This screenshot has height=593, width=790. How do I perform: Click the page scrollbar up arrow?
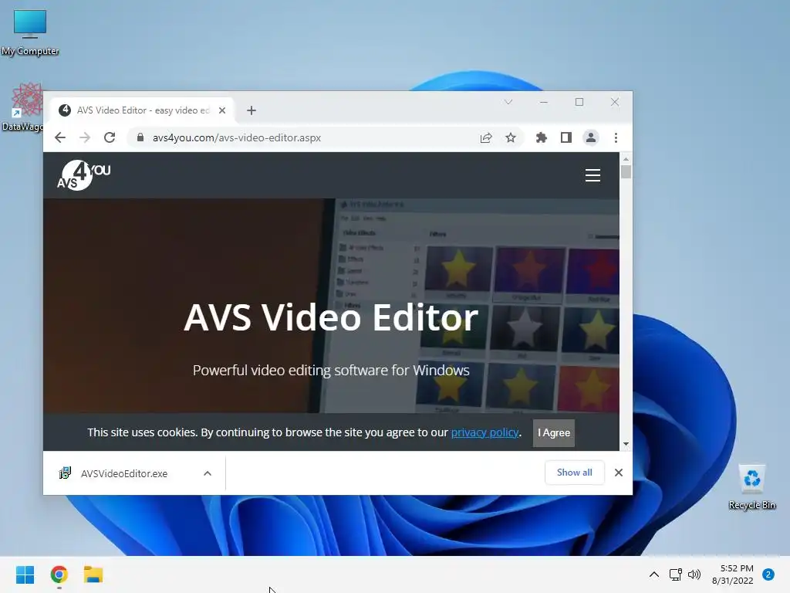click(626, 159)
